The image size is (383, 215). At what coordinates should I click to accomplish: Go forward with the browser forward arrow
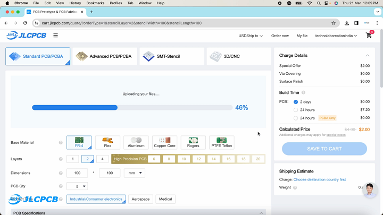pyautogui.click(x=15, y=23)
